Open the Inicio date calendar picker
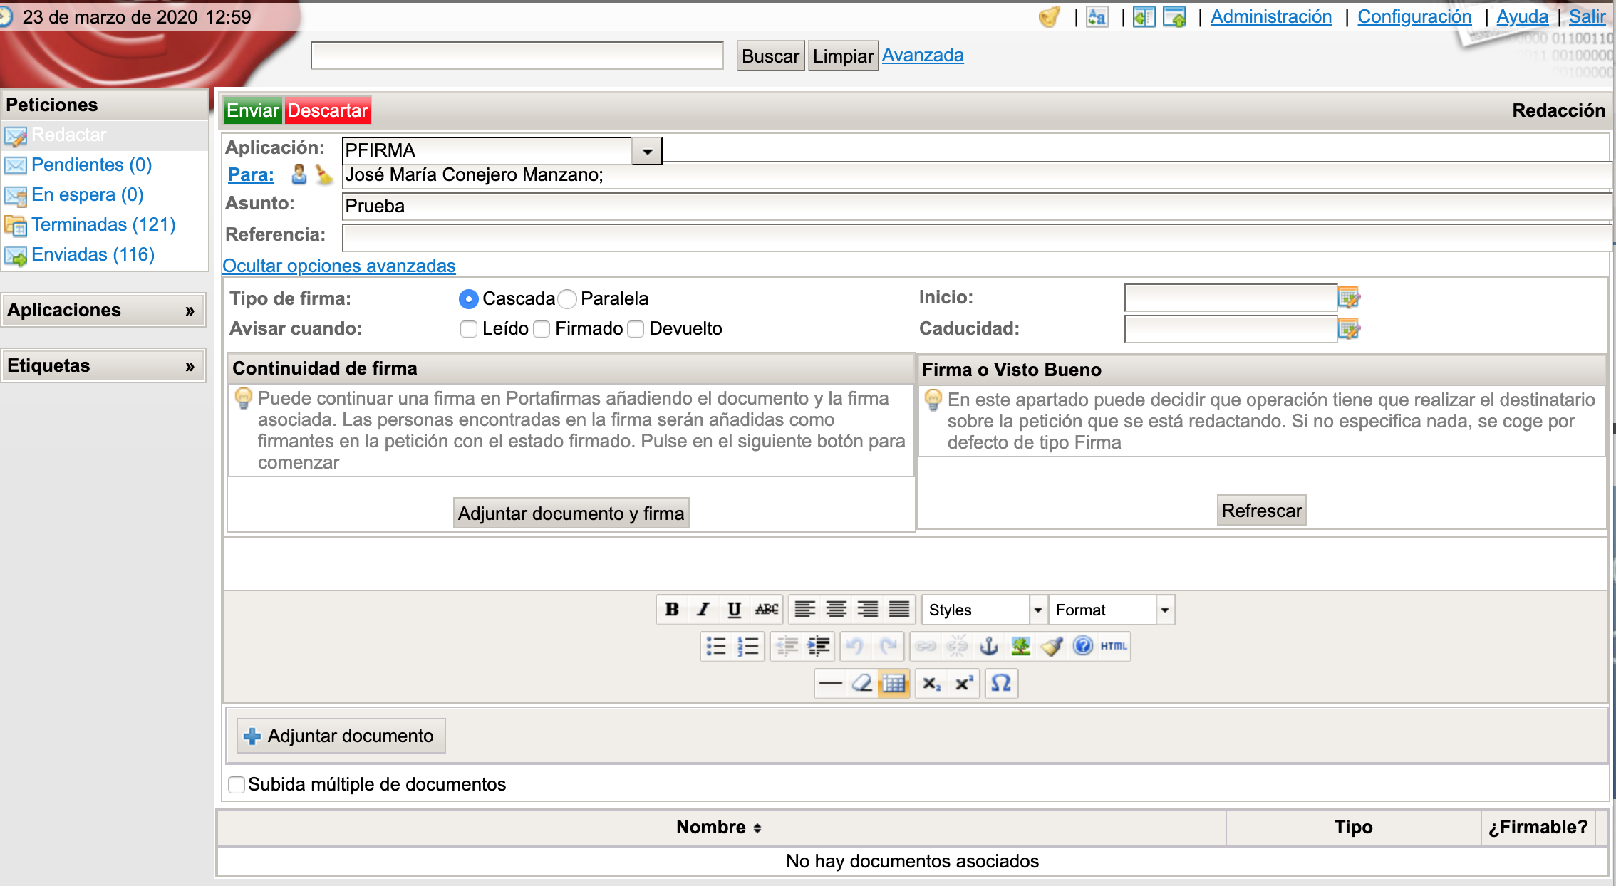Image resolution: width=1616 pixels, height=886 pixels. point(1349,298)
